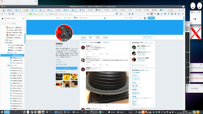Save page to Pocket icon
203x114 pixels.
pos(130,14)
